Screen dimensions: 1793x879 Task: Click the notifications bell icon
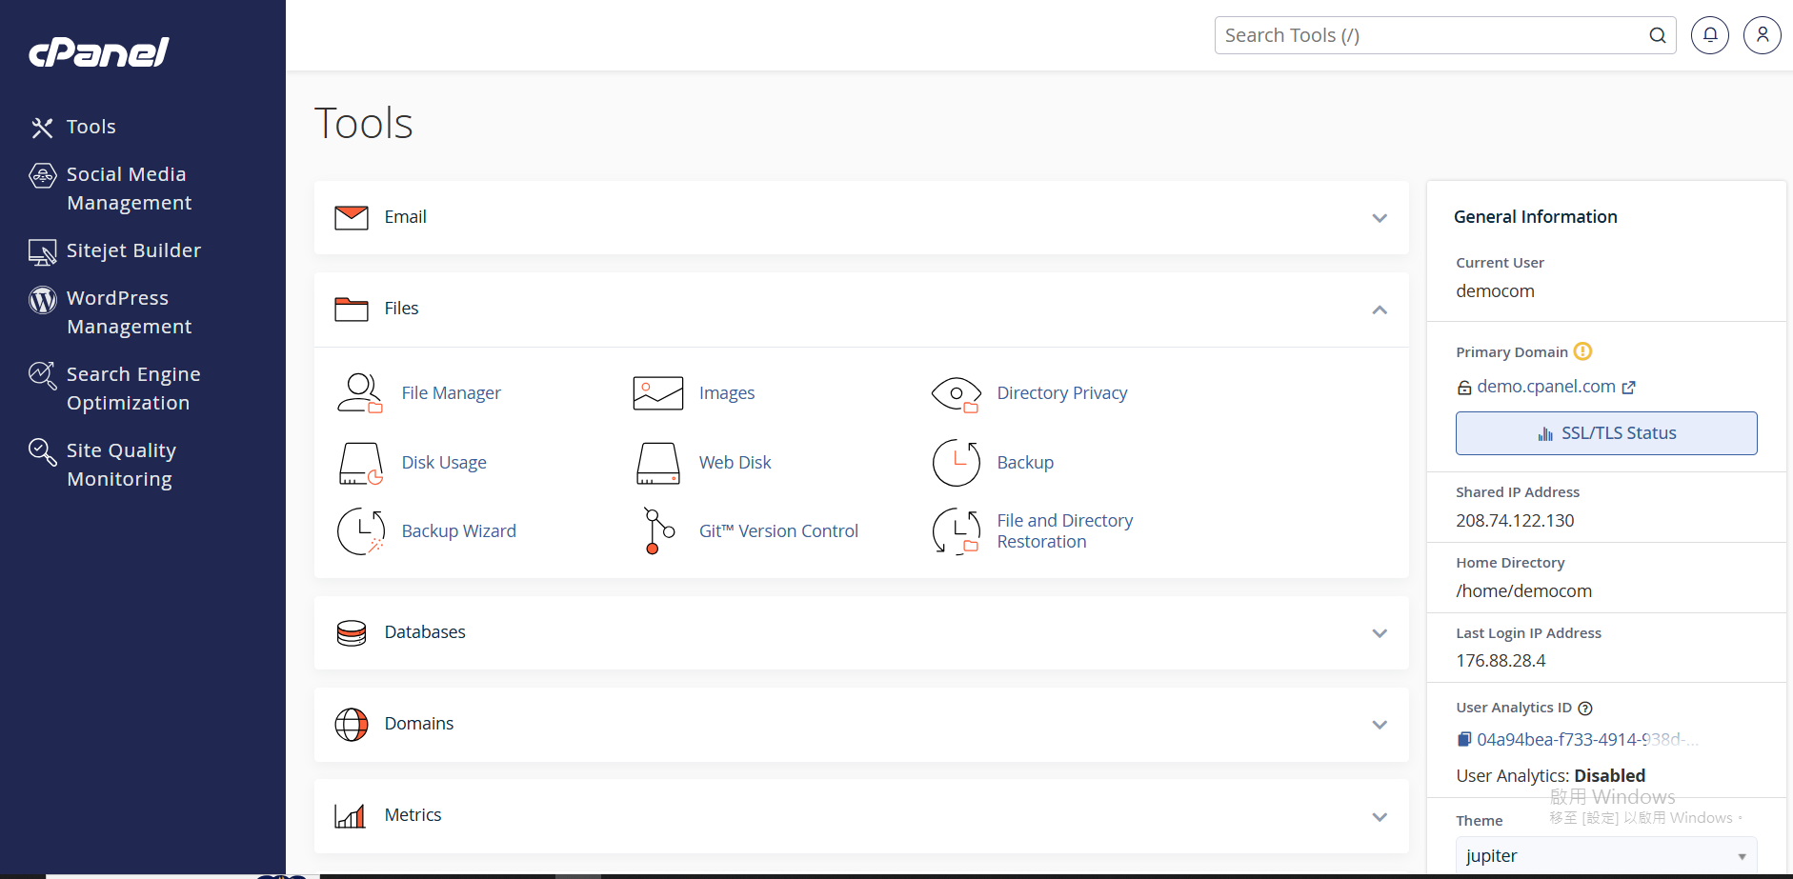click(1709, 35)
